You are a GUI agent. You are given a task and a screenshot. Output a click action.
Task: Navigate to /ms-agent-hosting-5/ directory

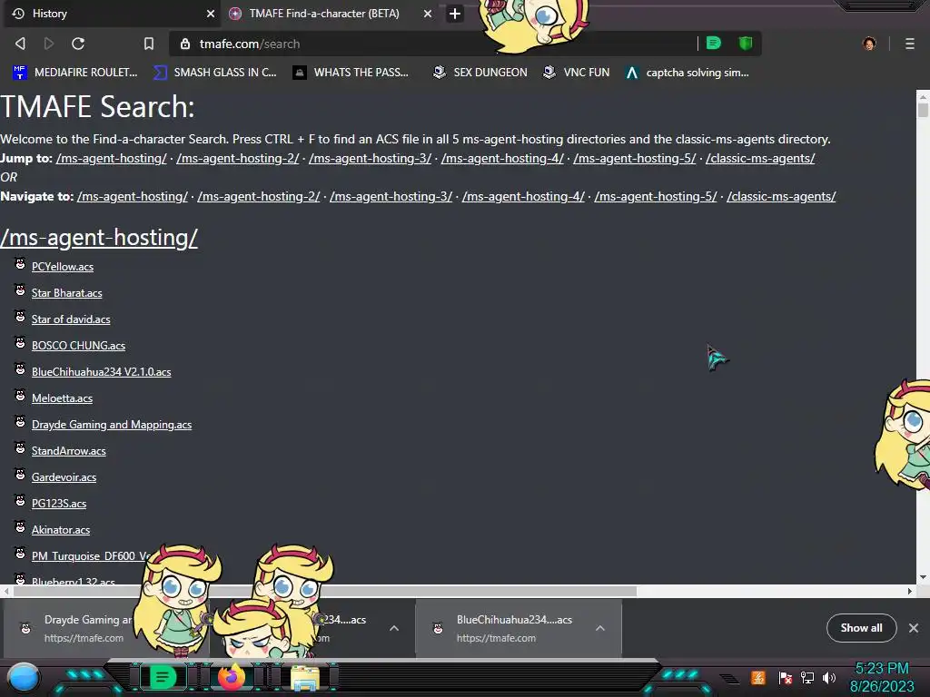click(656, 196)
